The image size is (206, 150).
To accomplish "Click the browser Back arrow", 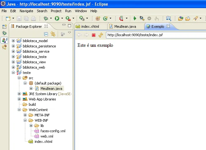I will point(79,35).
